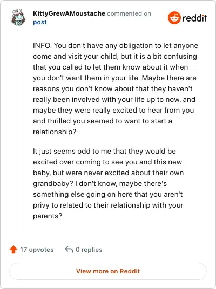216x289 pixels.
Task: Click the paragraph starting "It just seems odd"
Action: point(109,183)
